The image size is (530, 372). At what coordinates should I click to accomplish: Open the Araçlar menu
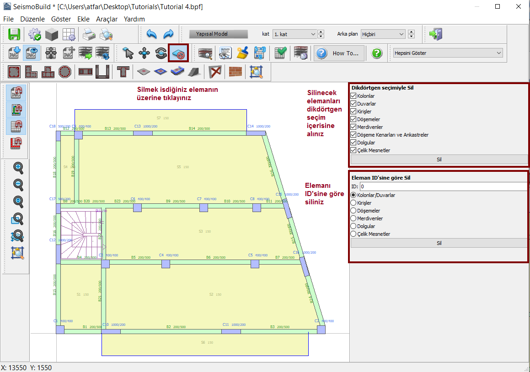pyautogui.click(x=107, y=19)
